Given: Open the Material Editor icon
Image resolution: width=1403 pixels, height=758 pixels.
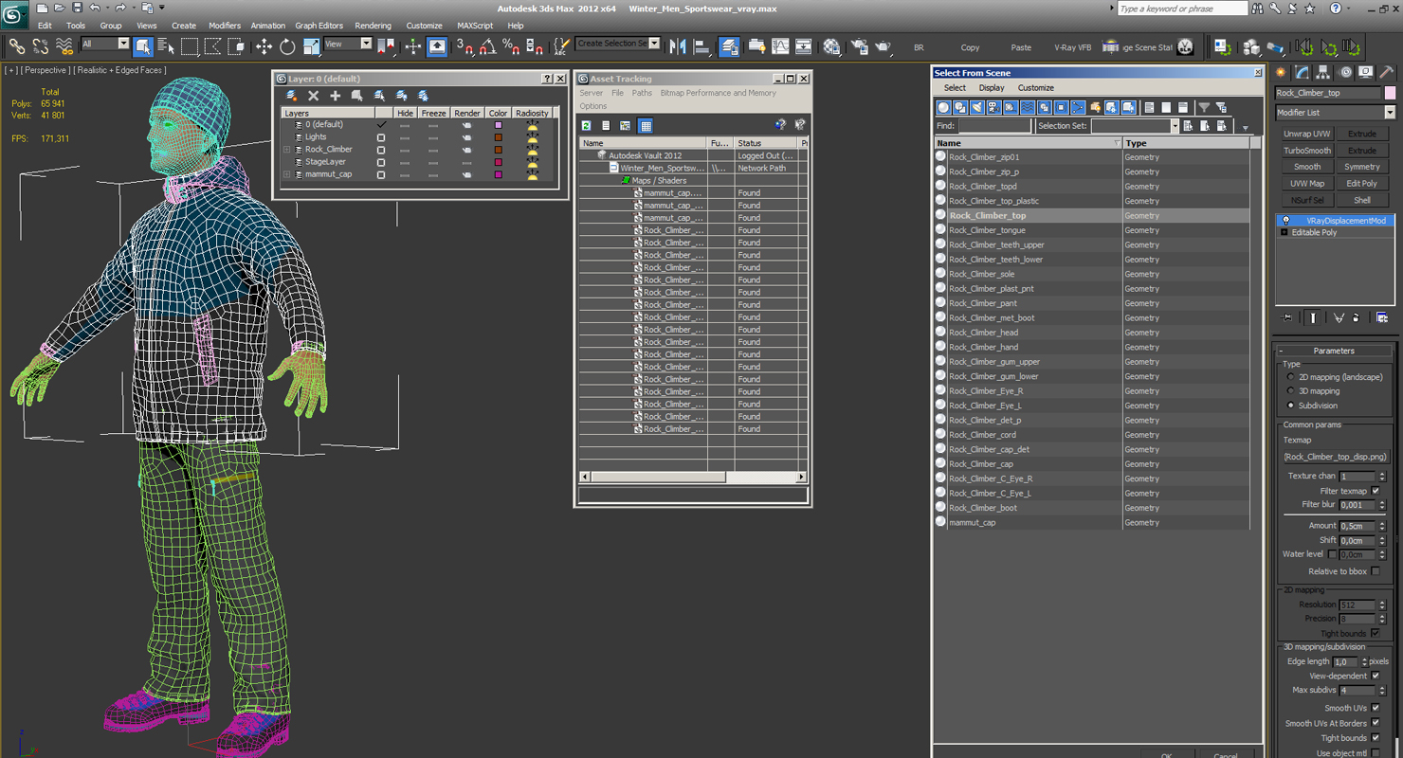Looking at the screenshot, I should click(x=831, y=45).
